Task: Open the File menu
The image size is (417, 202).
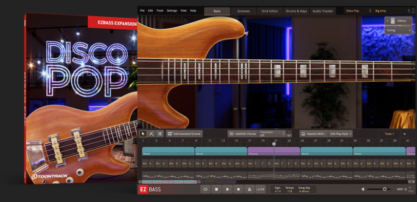Action: click(x=142, y=10)
